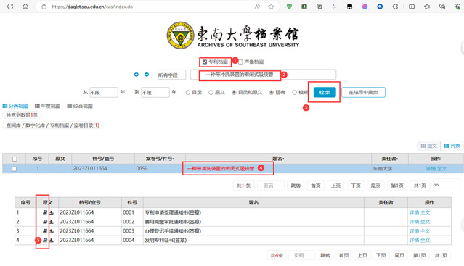464x266 pixels.
Task: Download icon for 办理登记手续通知书 row
Action: pyautogui.click(x=52, y=231)
